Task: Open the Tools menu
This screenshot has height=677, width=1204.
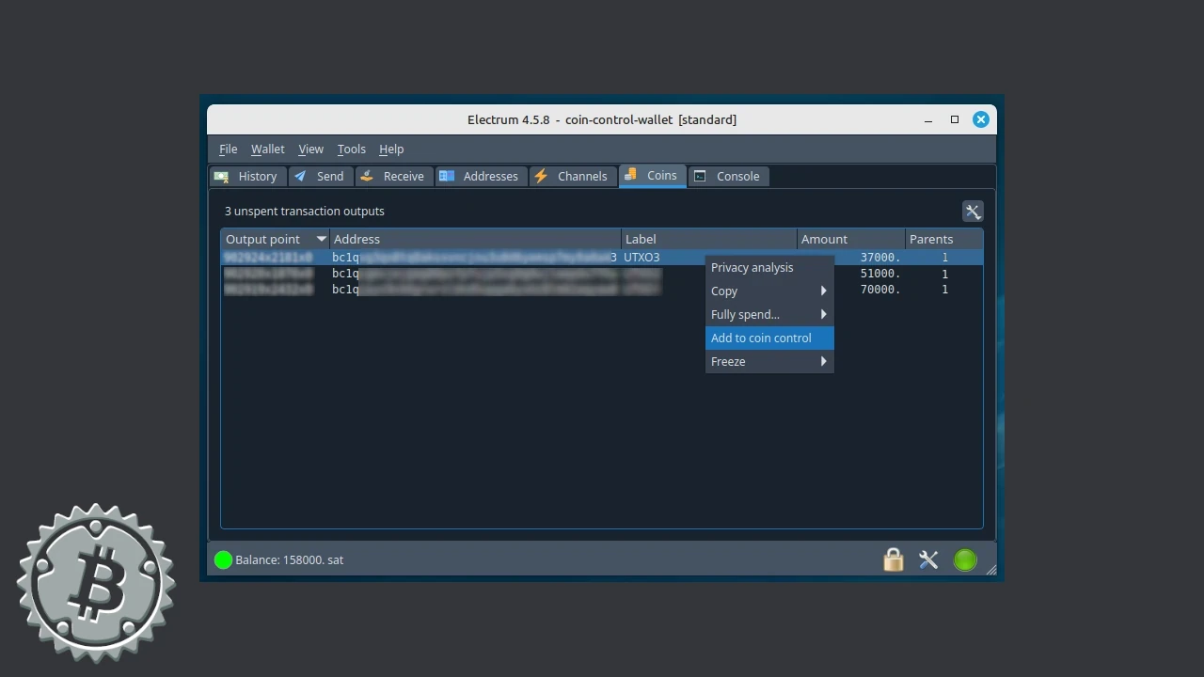Action: pyautogui.click(x=351, y=149)
